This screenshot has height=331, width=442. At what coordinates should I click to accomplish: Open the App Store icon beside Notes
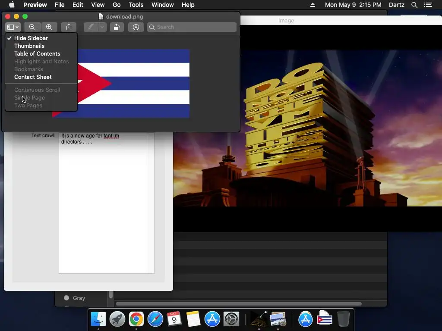tap(212, 319)
